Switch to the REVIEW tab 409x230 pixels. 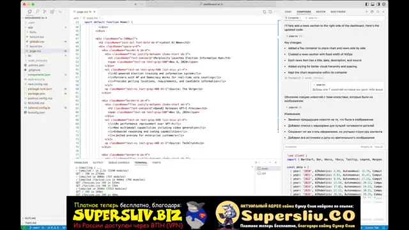(321, 11)
